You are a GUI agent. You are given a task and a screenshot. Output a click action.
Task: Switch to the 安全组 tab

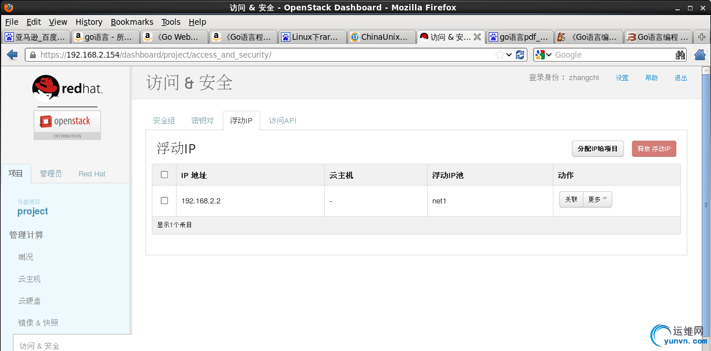click(164, 120)
